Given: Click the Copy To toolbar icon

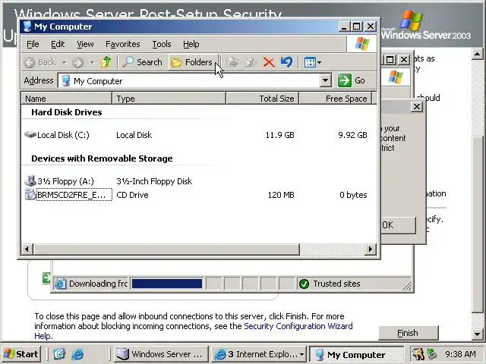Looking at the screenshot, I should [x=250, y=62].
